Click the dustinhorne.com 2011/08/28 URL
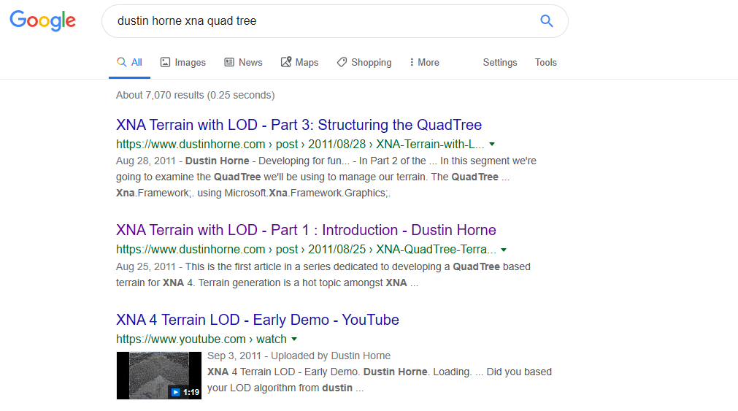738x411 pixels. pos(300,144)
